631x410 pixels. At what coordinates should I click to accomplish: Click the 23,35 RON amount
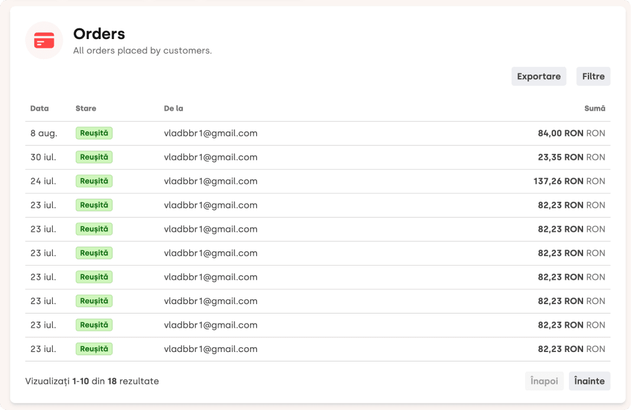coord(560,157)
